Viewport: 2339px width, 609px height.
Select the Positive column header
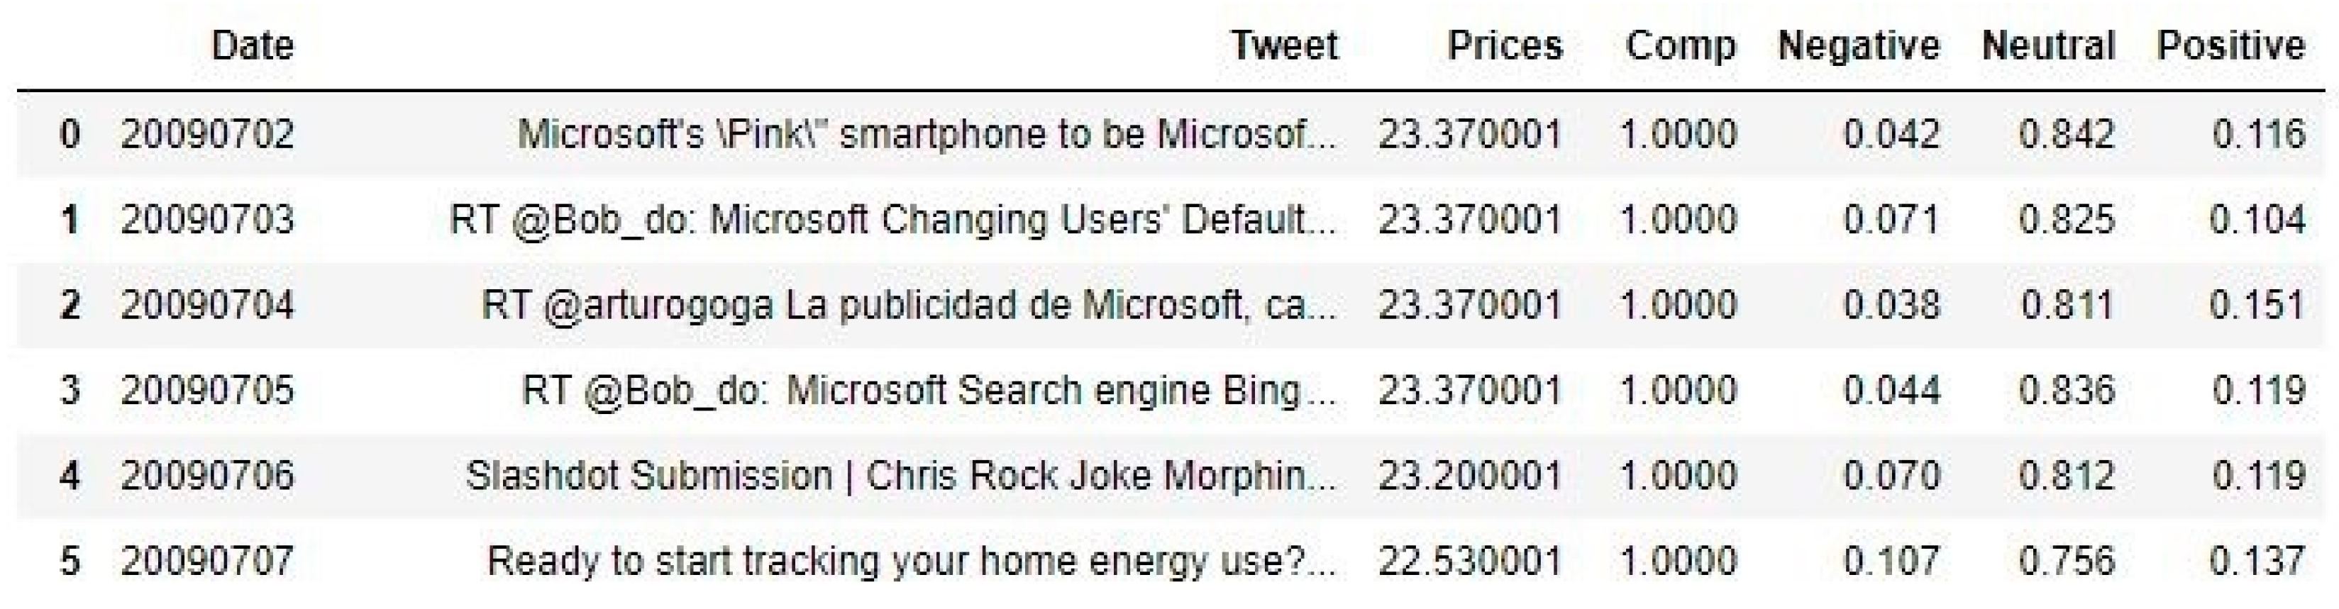point(2231,45)
